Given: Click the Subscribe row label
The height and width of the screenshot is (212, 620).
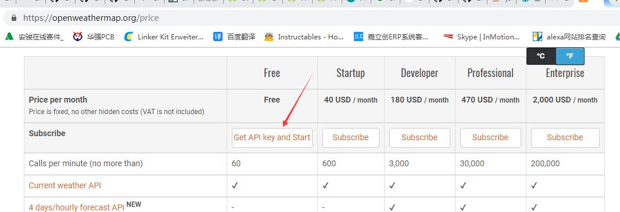Looking at the screenshot, I should [47, 133].
